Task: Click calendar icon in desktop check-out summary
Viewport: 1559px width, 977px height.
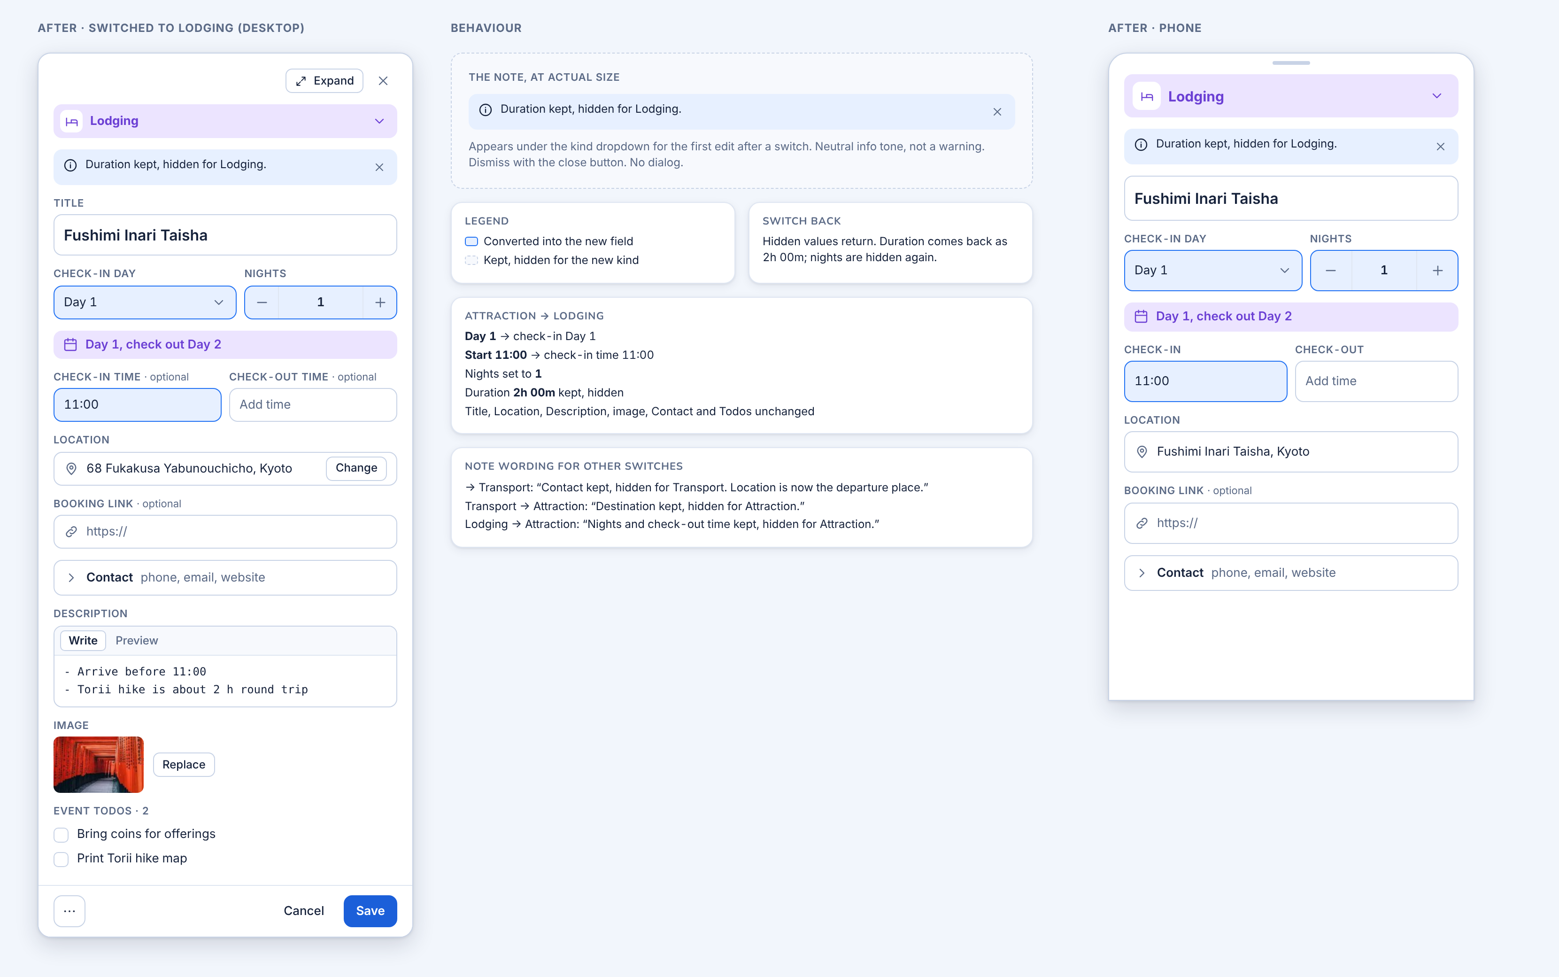Action: tap(70, 344)
